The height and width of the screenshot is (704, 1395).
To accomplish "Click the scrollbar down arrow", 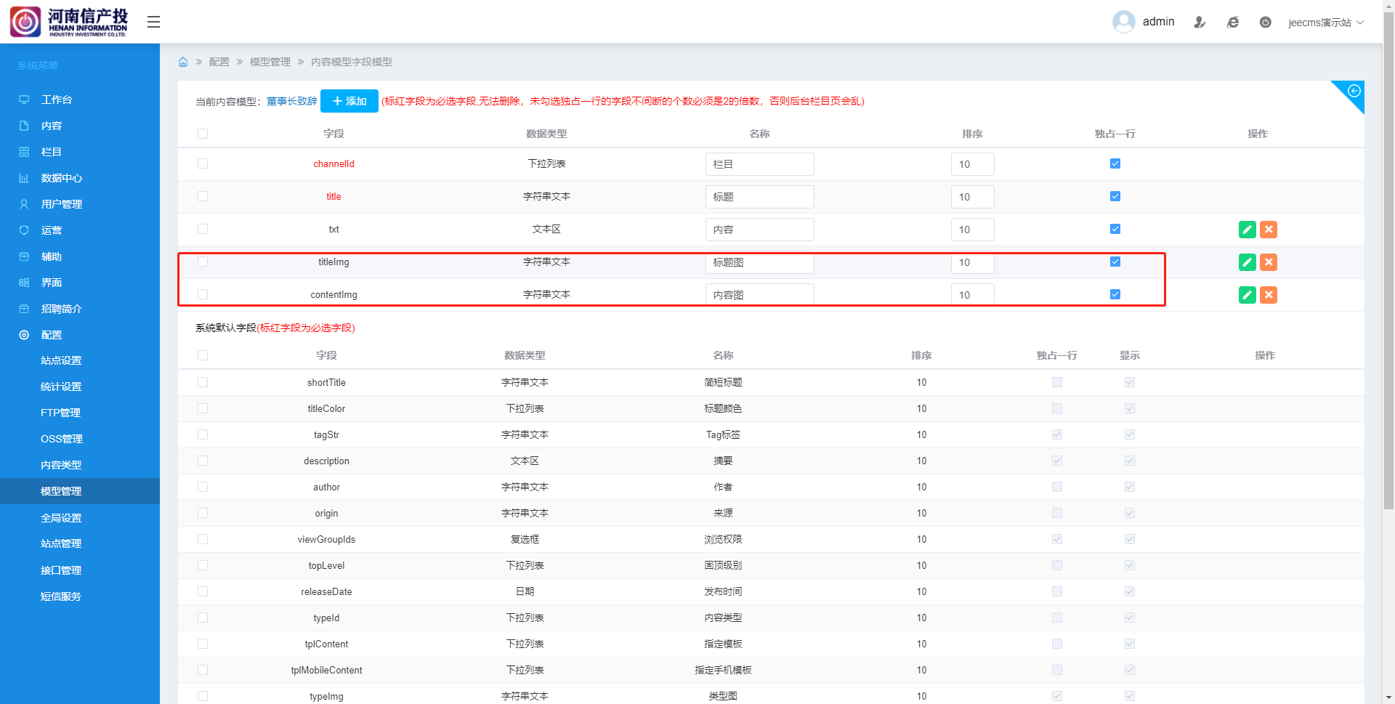I will pyautogui.click(x=1388, y=697).
